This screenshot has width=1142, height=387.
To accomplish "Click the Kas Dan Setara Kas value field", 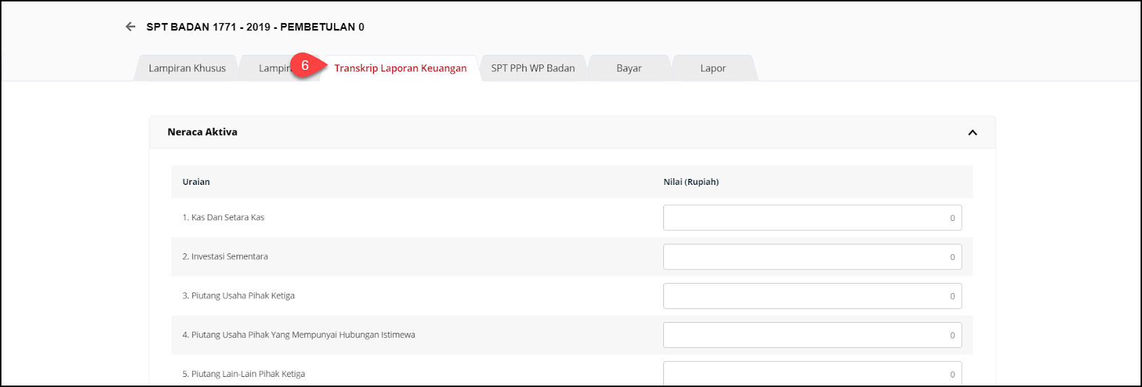I will 811,217.
